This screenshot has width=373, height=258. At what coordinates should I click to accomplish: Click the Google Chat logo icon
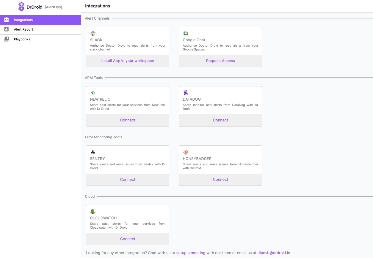[186, 33]
